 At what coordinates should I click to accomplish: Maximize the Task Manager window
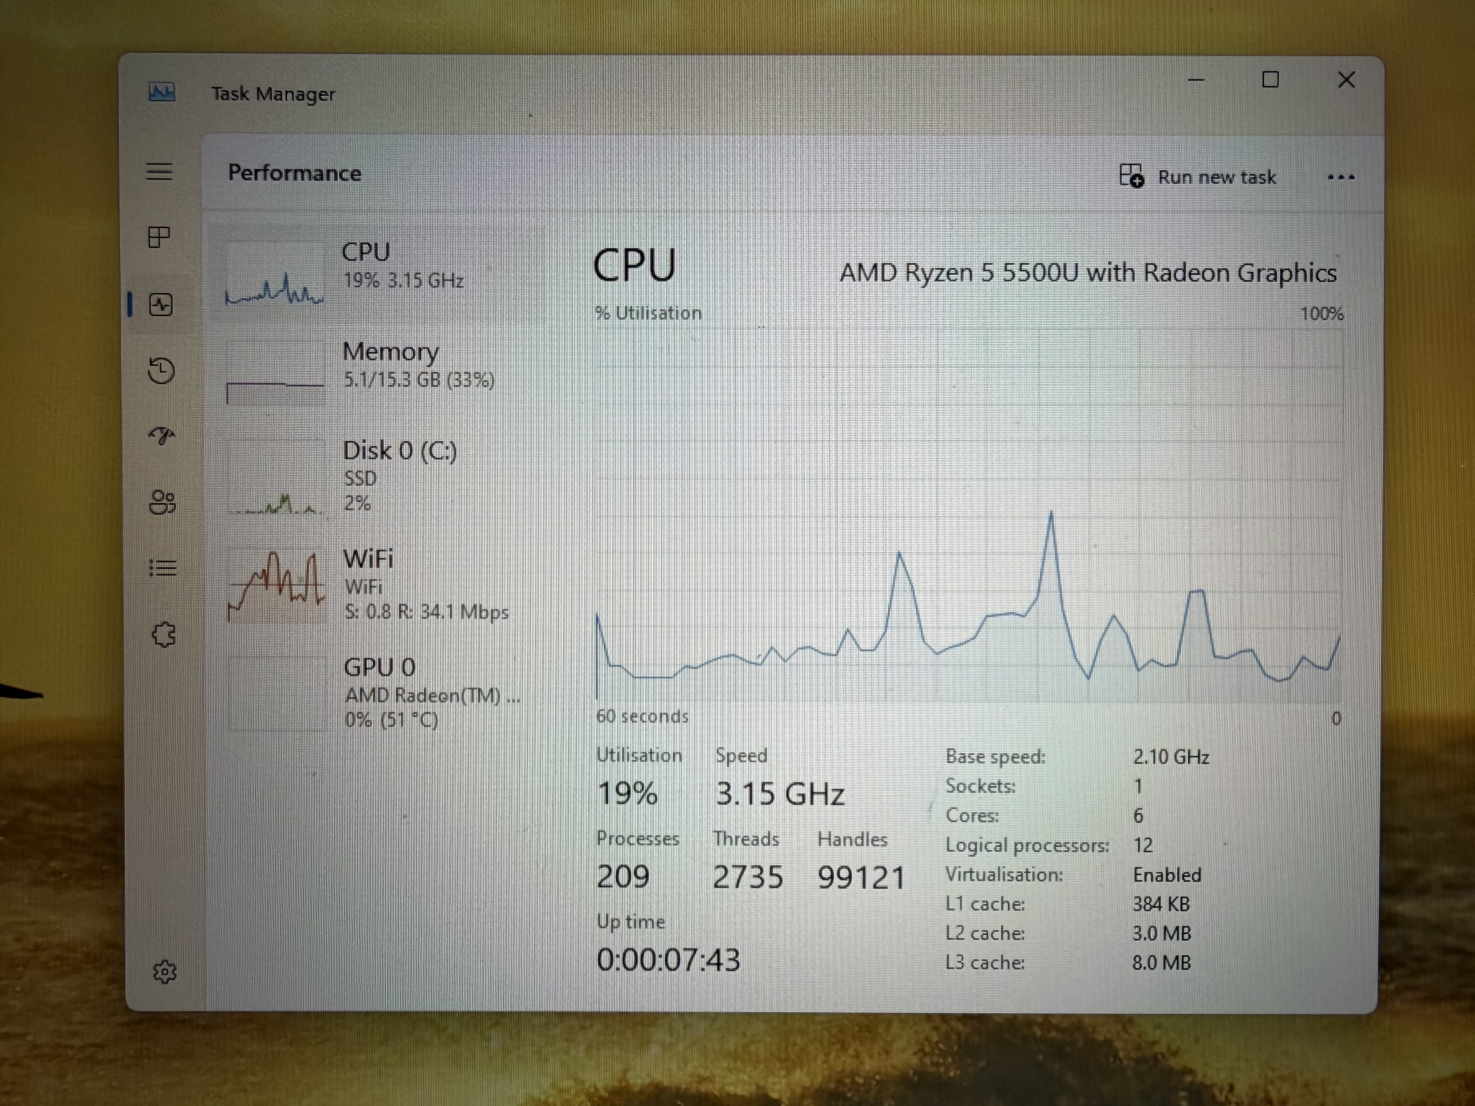point(1270,80)
